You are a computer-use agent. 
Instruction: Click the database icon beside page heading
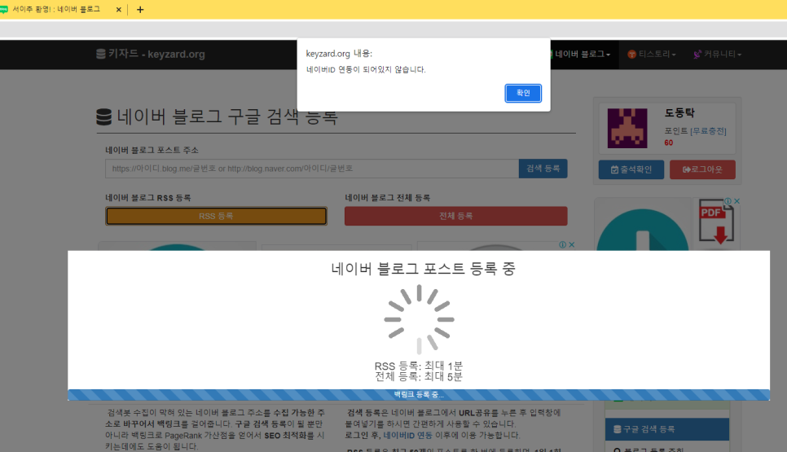(104, 117)
